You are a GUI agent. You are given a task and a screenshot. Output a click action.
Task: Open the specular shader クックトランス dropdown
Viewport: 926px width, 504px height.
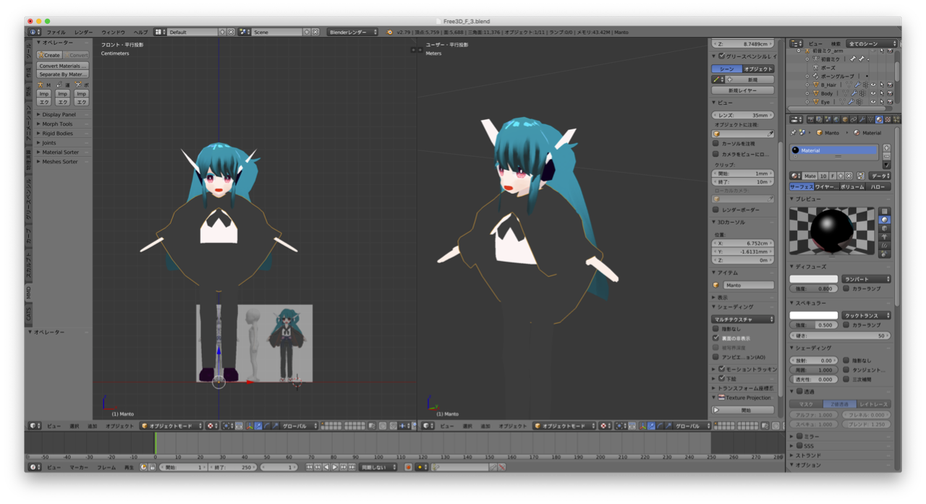coord(866,315)
